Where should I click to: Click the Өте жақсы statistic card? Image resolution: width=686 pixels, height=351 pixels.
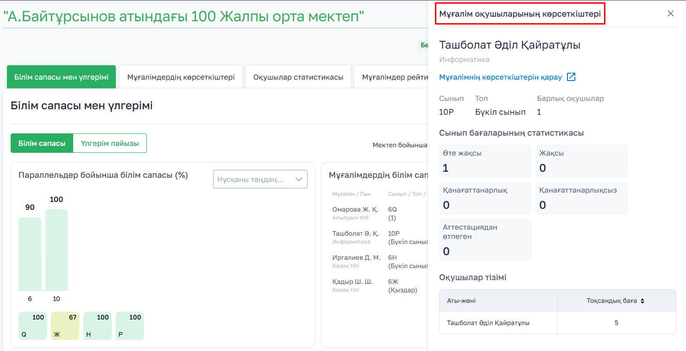(x=485, y=161)
